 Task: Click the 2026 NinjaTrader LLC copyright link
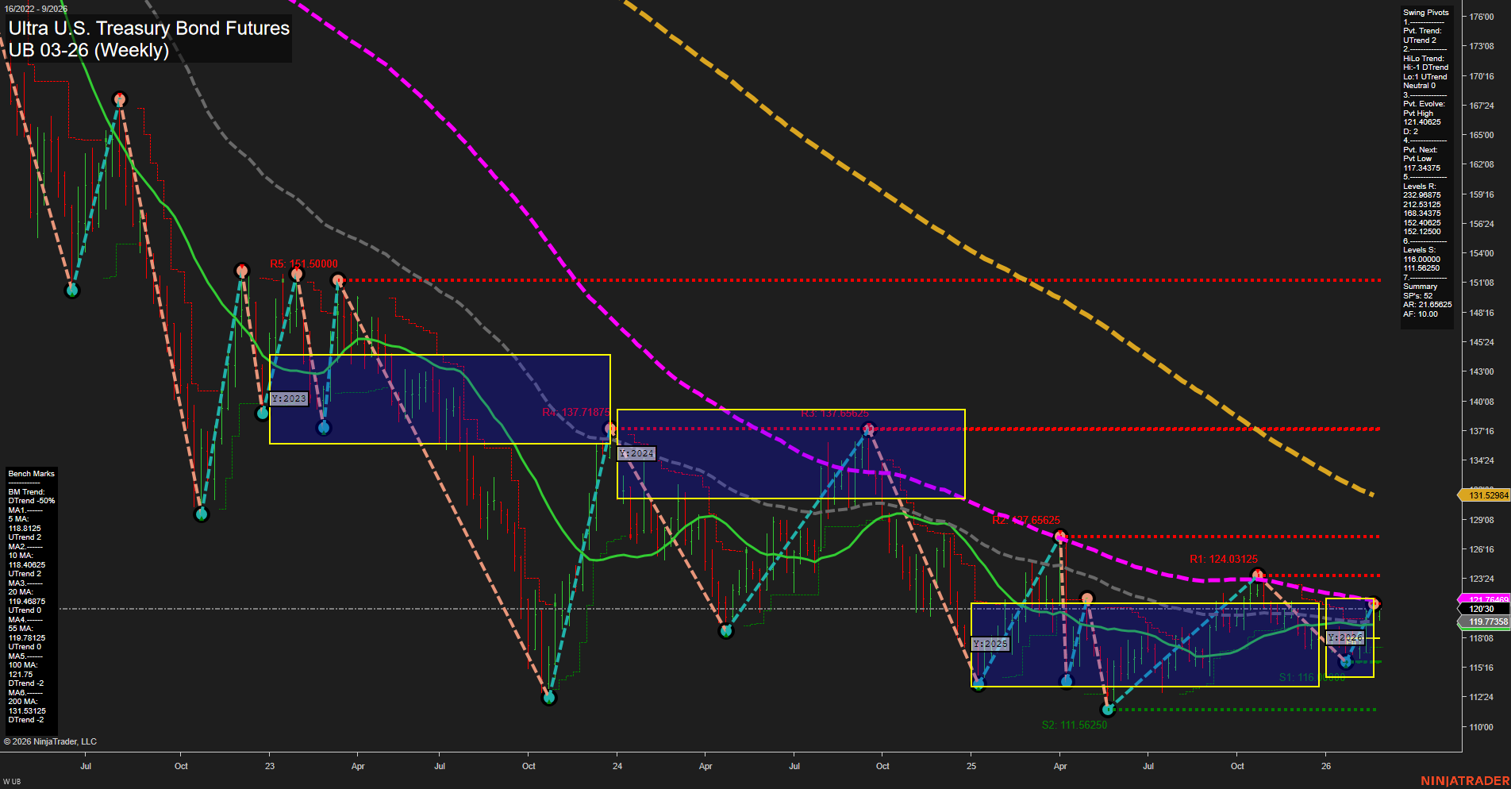point(52,741)
